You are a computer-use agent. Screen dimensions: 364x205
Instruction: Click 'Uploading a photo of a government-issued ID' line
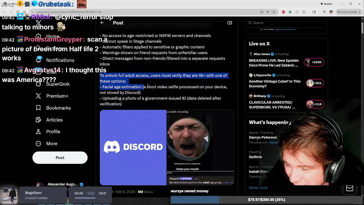(160, 101)
